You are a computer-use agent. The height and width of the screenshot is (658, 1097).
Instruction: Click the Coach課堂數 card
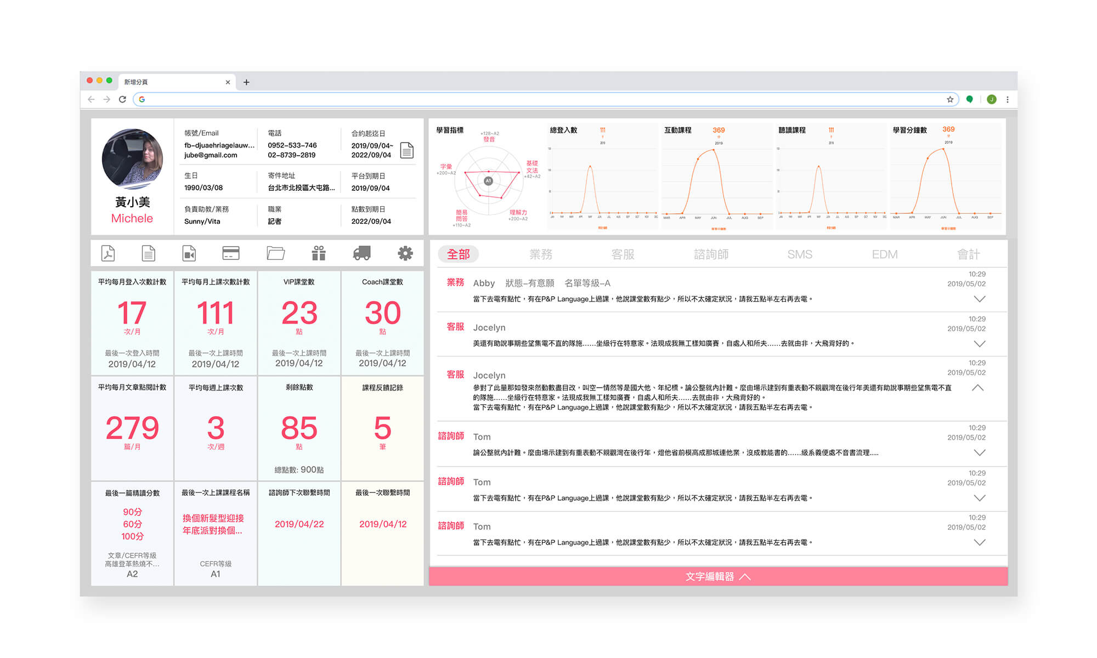point(382,323)
